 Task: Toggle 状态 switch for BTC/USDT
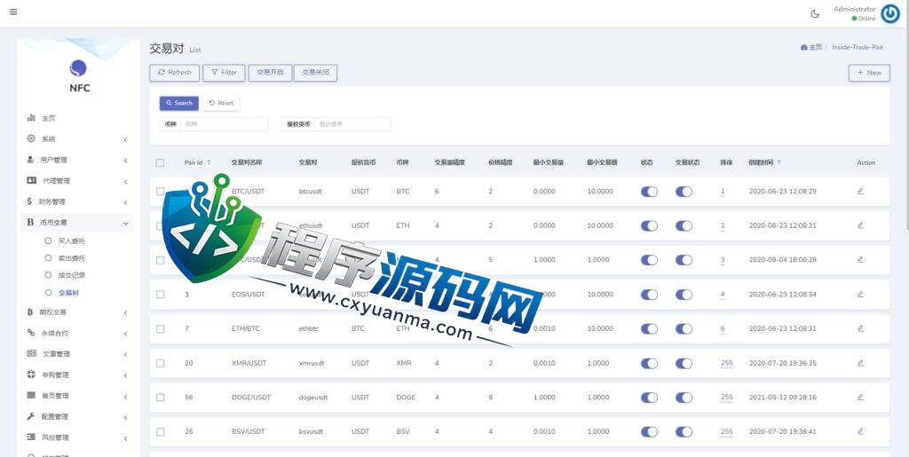[649, 191]
